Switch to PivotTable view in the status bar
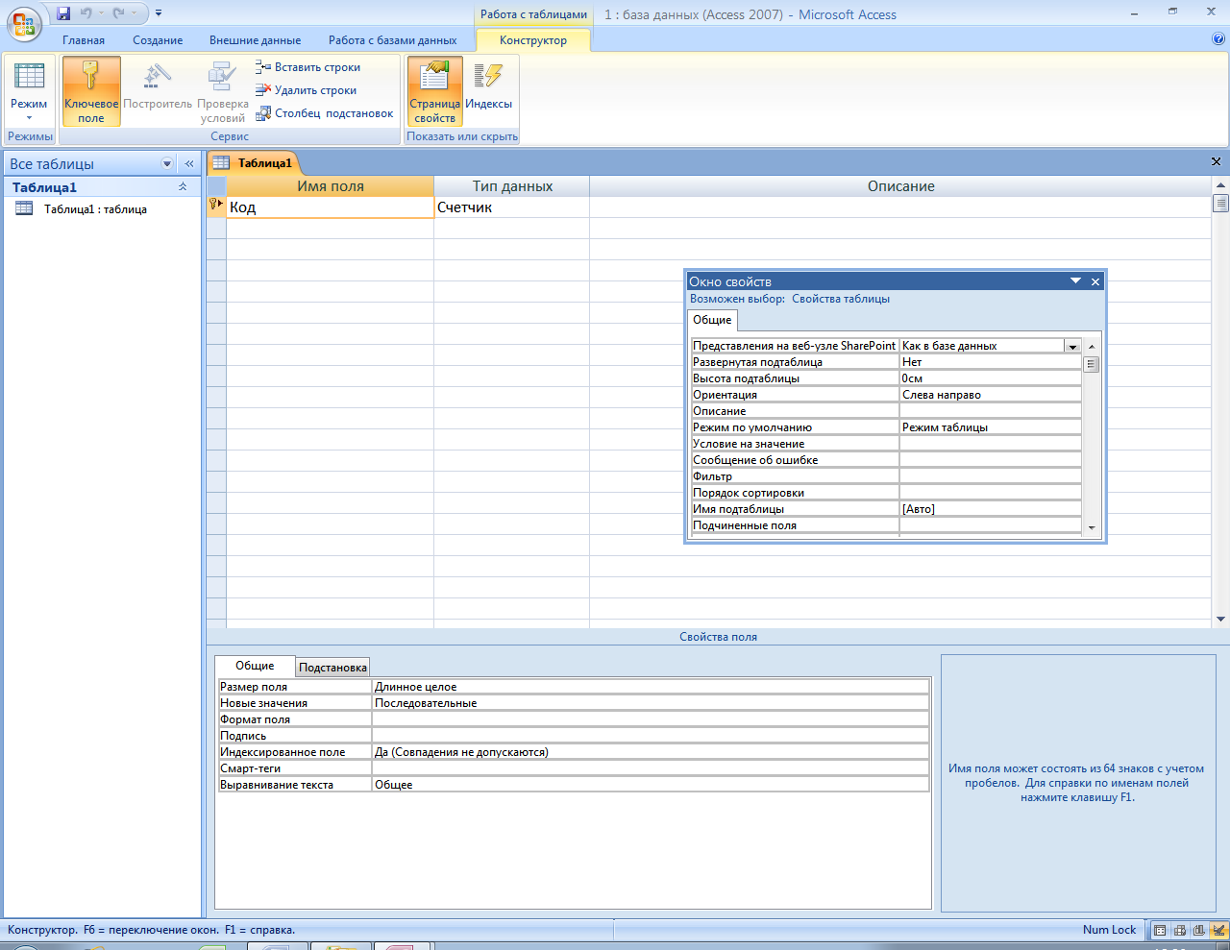The image size is (1230, 950). [x=1179, y=930]
